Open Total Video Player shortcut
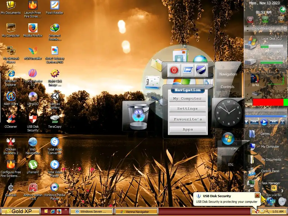 (x=55, y=169)
